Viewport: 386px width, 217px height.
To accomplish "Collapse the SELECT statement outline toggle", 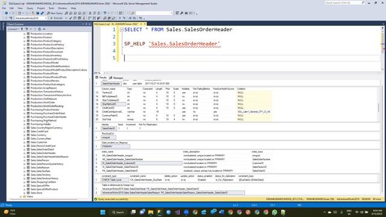I will click(x=122, y=30).
